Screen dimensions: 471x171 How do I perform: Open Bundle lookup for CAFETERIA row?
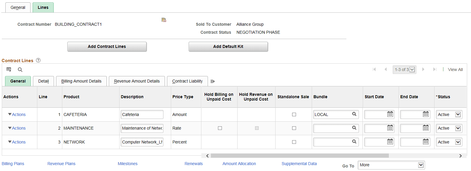354,114
